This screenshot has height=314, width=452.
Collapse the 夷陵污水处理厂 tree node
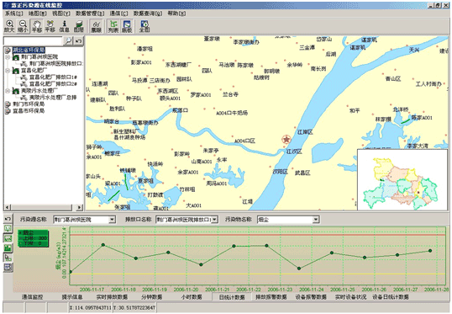[8, 91]
